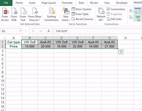Click From Table

[80, 14]
